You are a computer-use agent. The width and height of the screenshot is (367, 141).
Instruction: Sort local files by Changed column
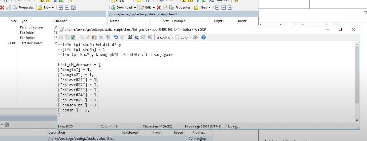coord(73,21)
